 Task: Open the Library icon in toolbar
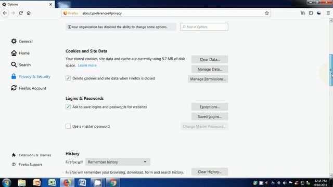click(303, 13)
